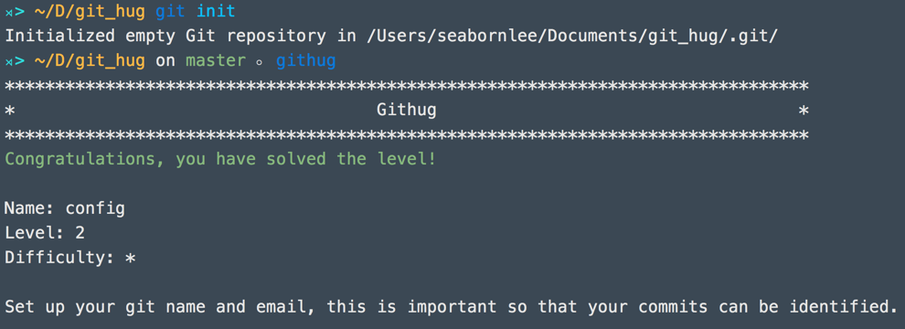Screen dimensions: 905x329
Task: Click the bottom row of asterisks
Action: pos(406,135)
